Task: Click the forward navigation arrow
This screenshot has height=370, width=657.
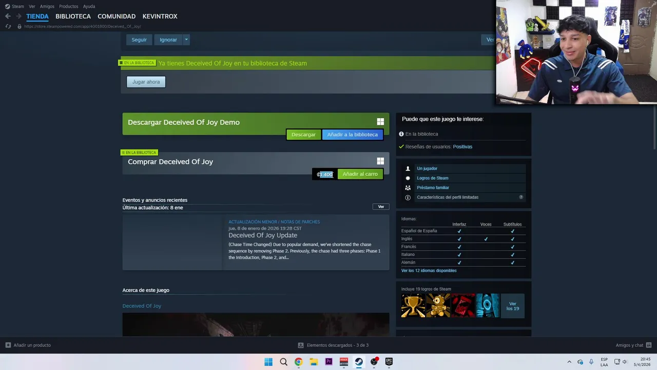Action: pos(18,16)
